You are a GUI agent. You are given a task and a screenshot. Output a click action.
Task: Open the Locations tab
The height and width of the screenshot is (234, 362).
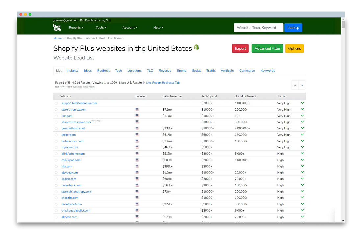point(134,71)
